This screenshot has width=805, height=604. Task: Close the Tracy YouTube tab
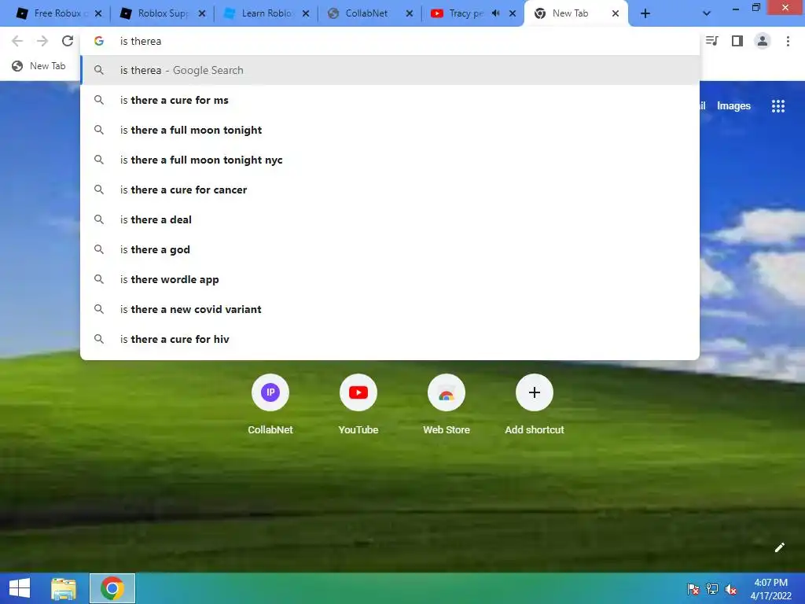513,13
